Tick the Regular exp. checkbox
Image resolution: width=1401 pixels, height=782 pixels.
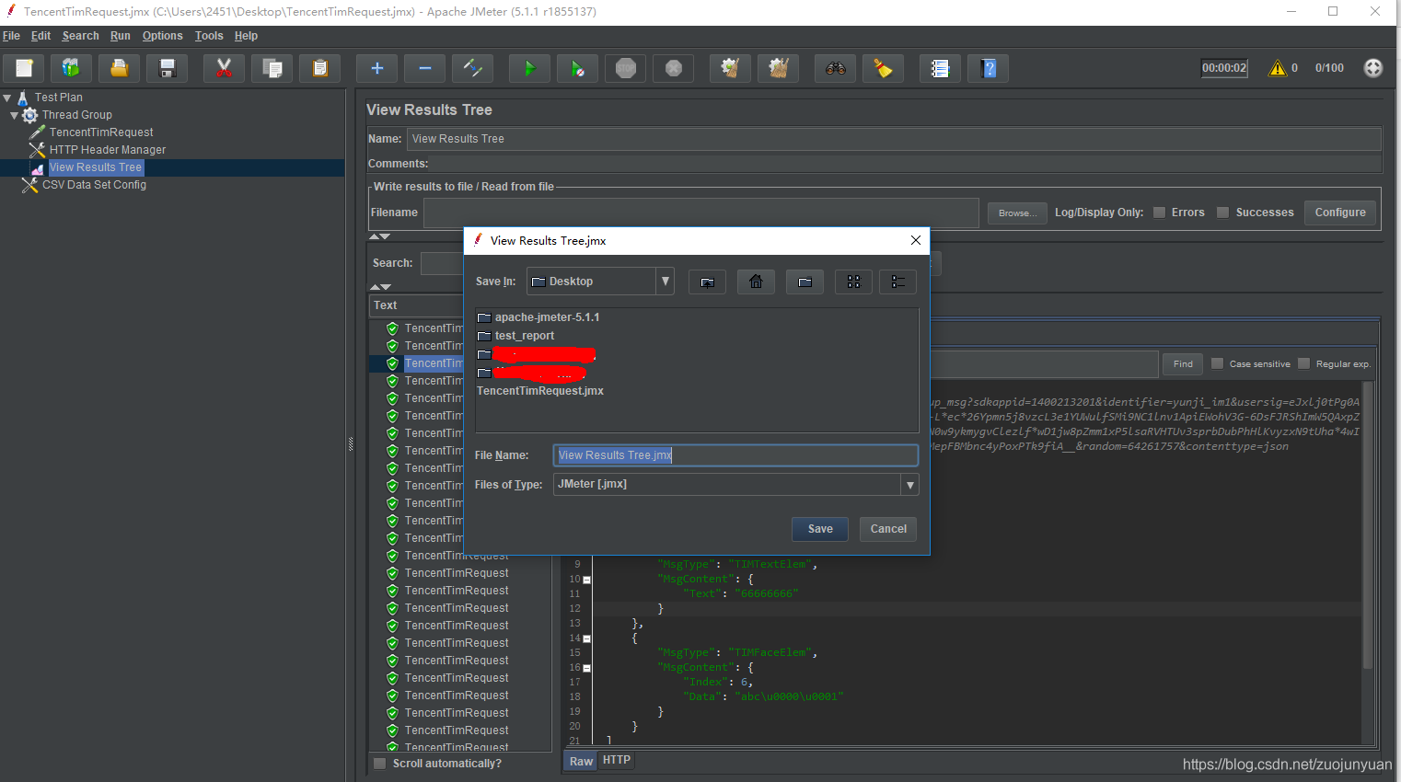click(x=1303, y=363)
